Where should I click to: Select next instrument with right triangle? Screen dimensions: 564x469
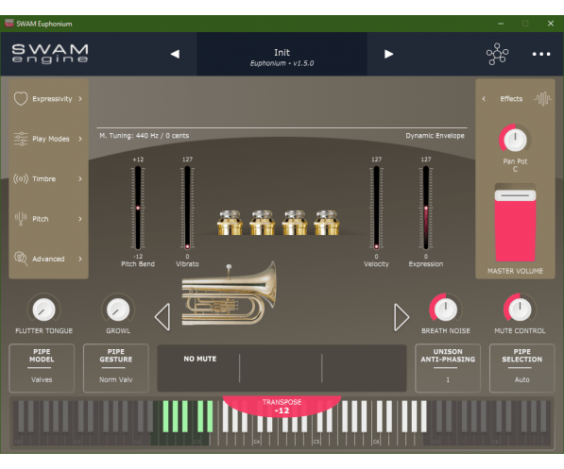[402, 317]
